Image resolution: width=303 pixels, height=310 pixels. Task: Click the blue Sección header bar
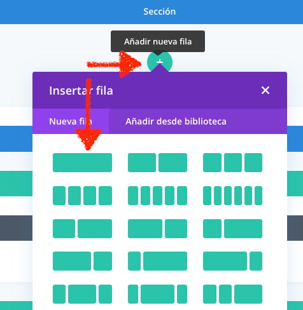click(x=151, y=12)
